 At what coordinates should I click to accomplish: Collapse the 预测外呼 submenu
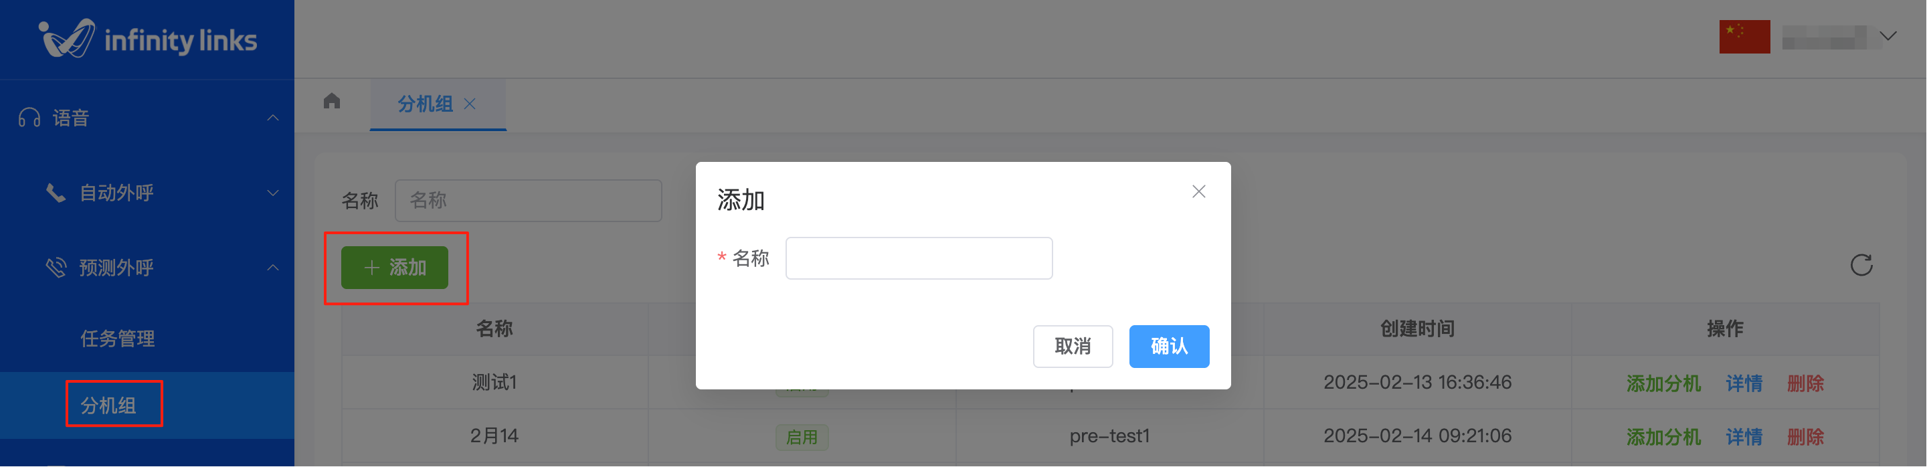click(x=273, y=267)
